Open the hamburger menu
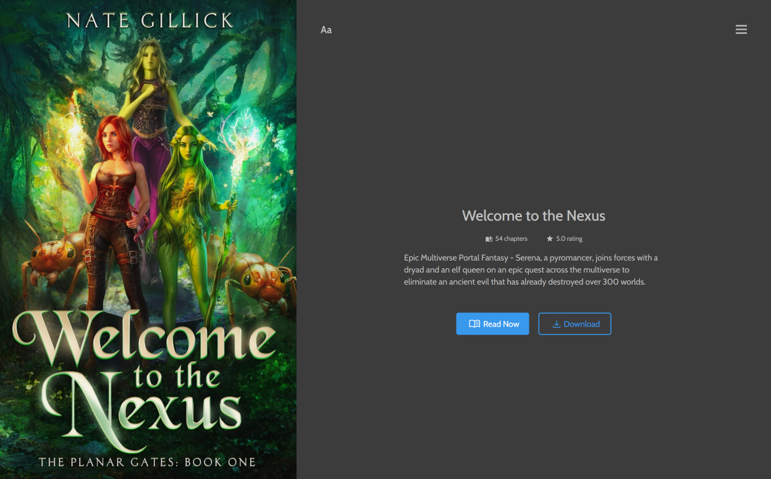 741,30
